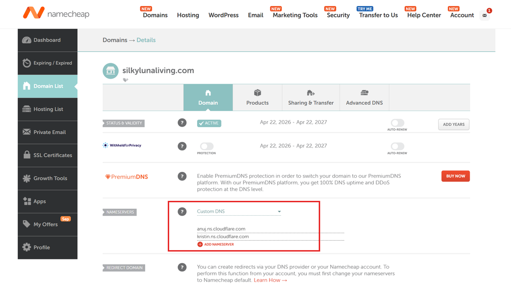Click the storefront icon beside silkylunaliving.com

coord(110,71)
